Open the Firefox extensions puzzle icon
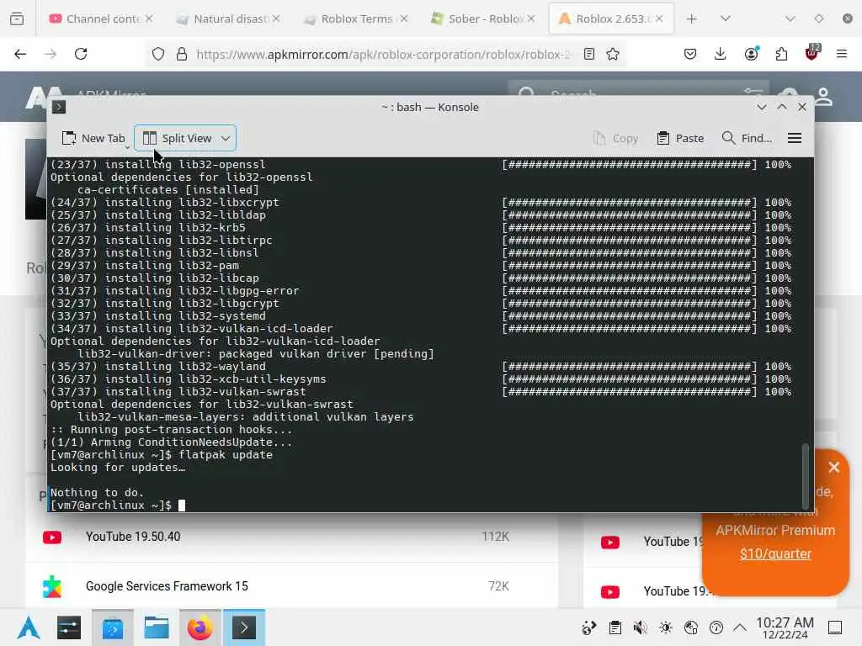The height and width of the screenshot is (646, 862). pos(781,54)
